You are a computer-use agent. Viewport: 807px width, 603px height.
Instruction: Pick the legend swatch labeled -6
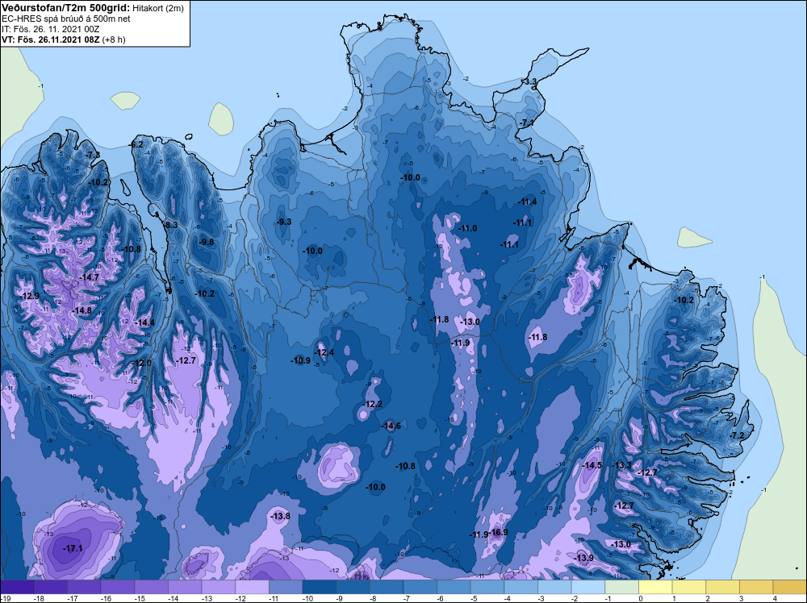click(454, 587)
